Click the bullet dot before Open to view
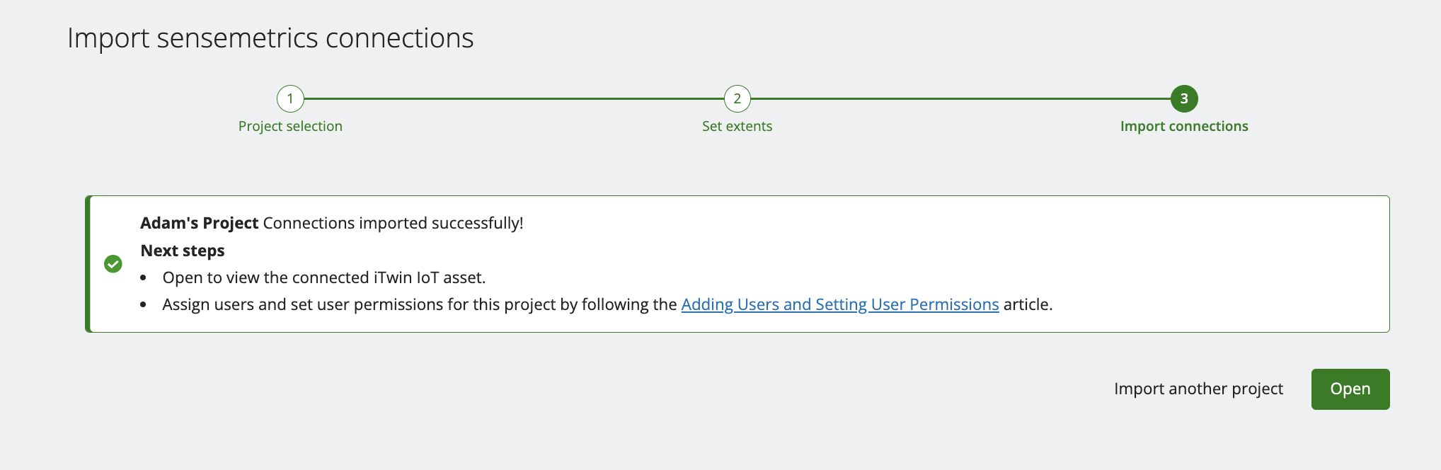Viewport: 1441px width, 470px height. click(x=144, y=278)
